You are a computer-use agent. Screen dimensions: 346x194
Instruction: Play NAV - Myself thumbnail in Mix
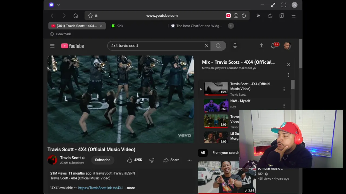[216, 105]
